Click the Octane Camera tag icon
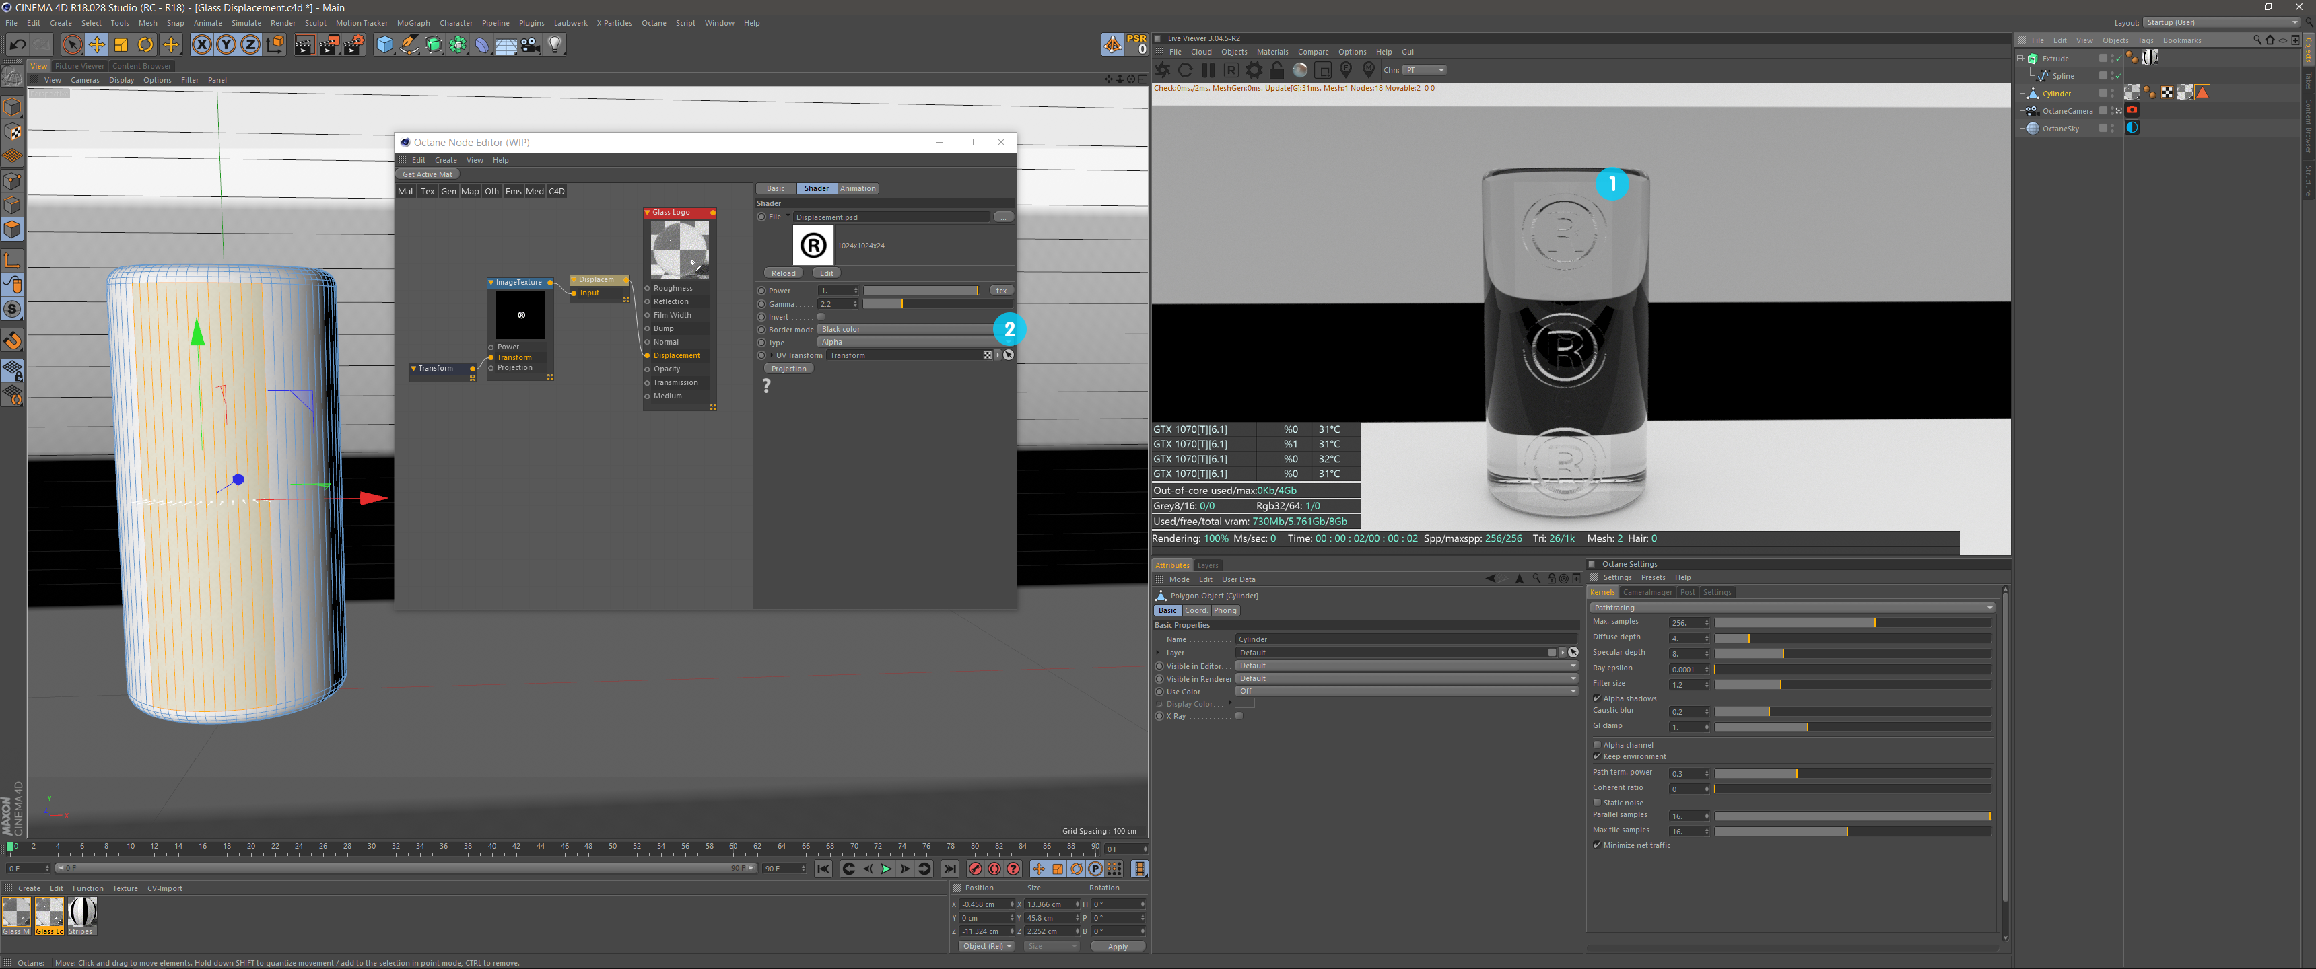2316x969 pixels. [x=2132, y=110]
